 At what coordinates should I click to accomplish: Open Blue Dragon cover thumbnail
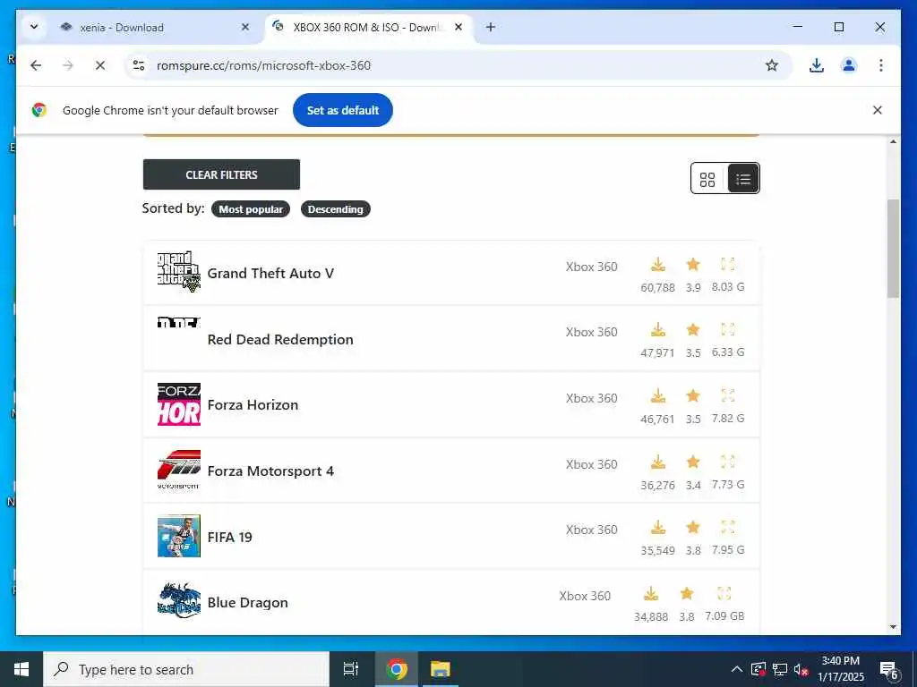point(179,601)
